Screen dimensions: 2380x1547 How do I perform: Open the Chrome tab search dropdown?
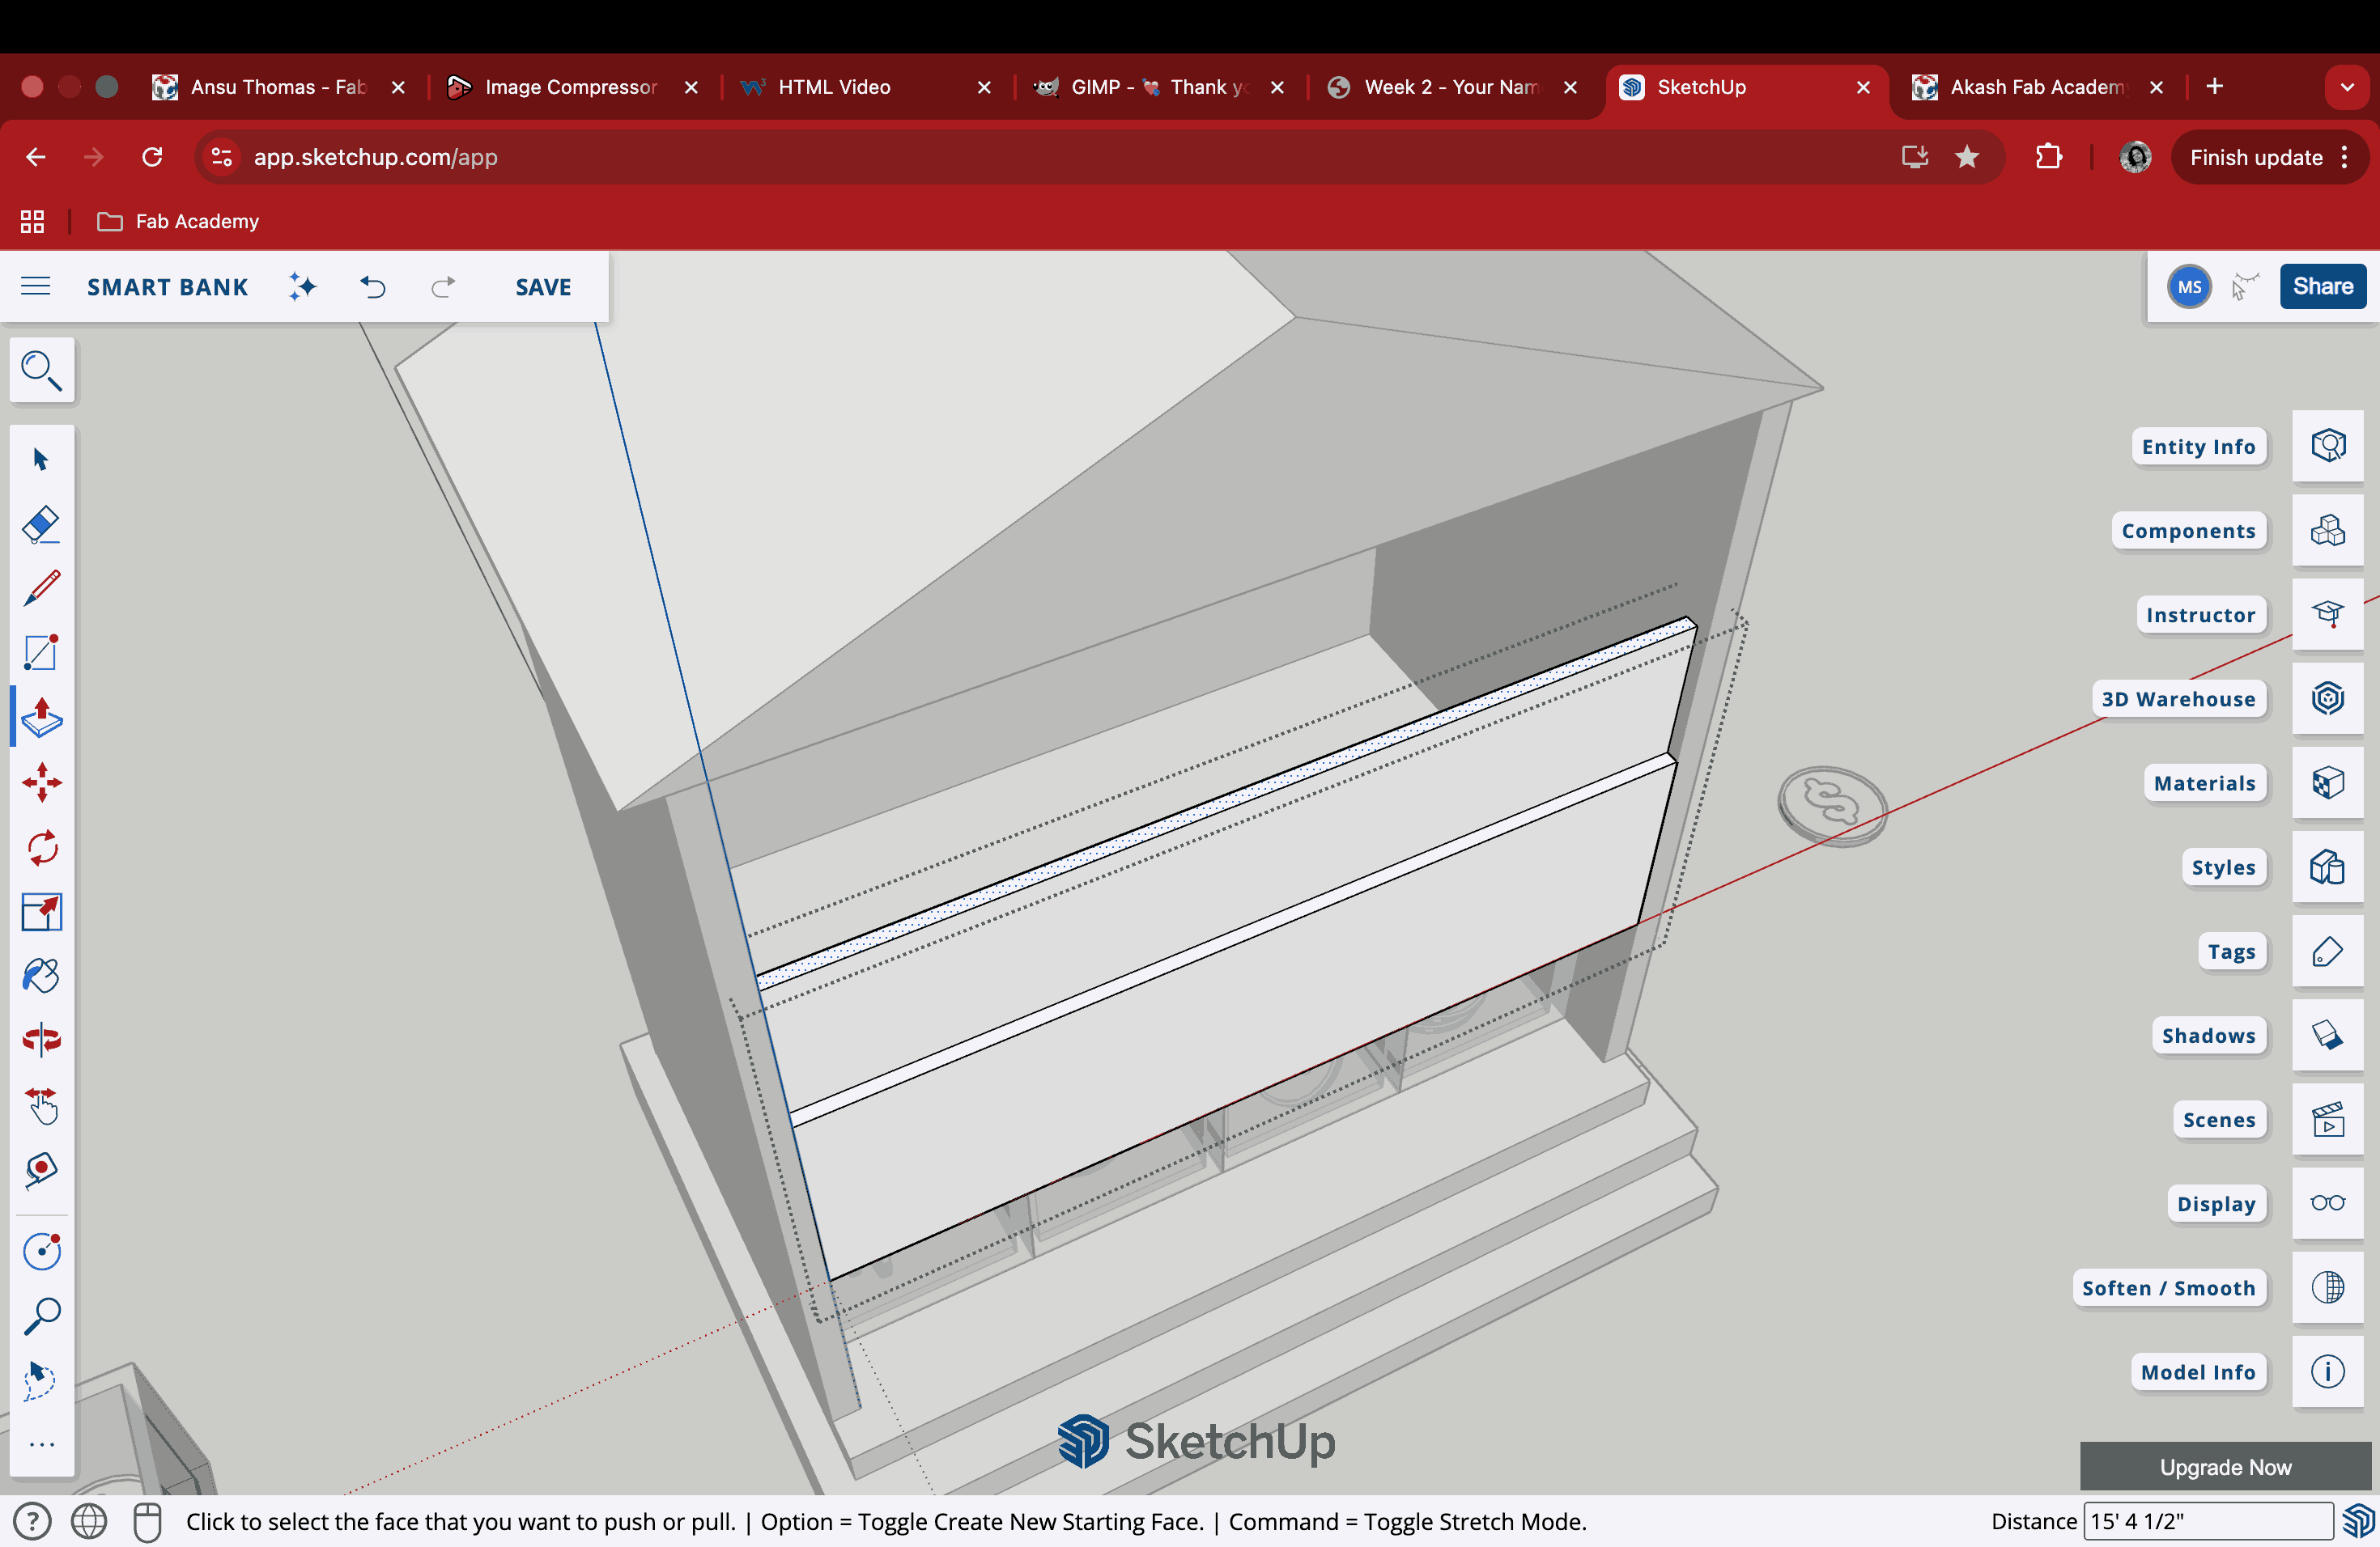point(2347,87)
